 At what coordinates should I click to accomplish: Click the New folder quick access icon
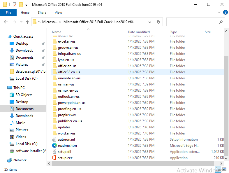(21, 5)
